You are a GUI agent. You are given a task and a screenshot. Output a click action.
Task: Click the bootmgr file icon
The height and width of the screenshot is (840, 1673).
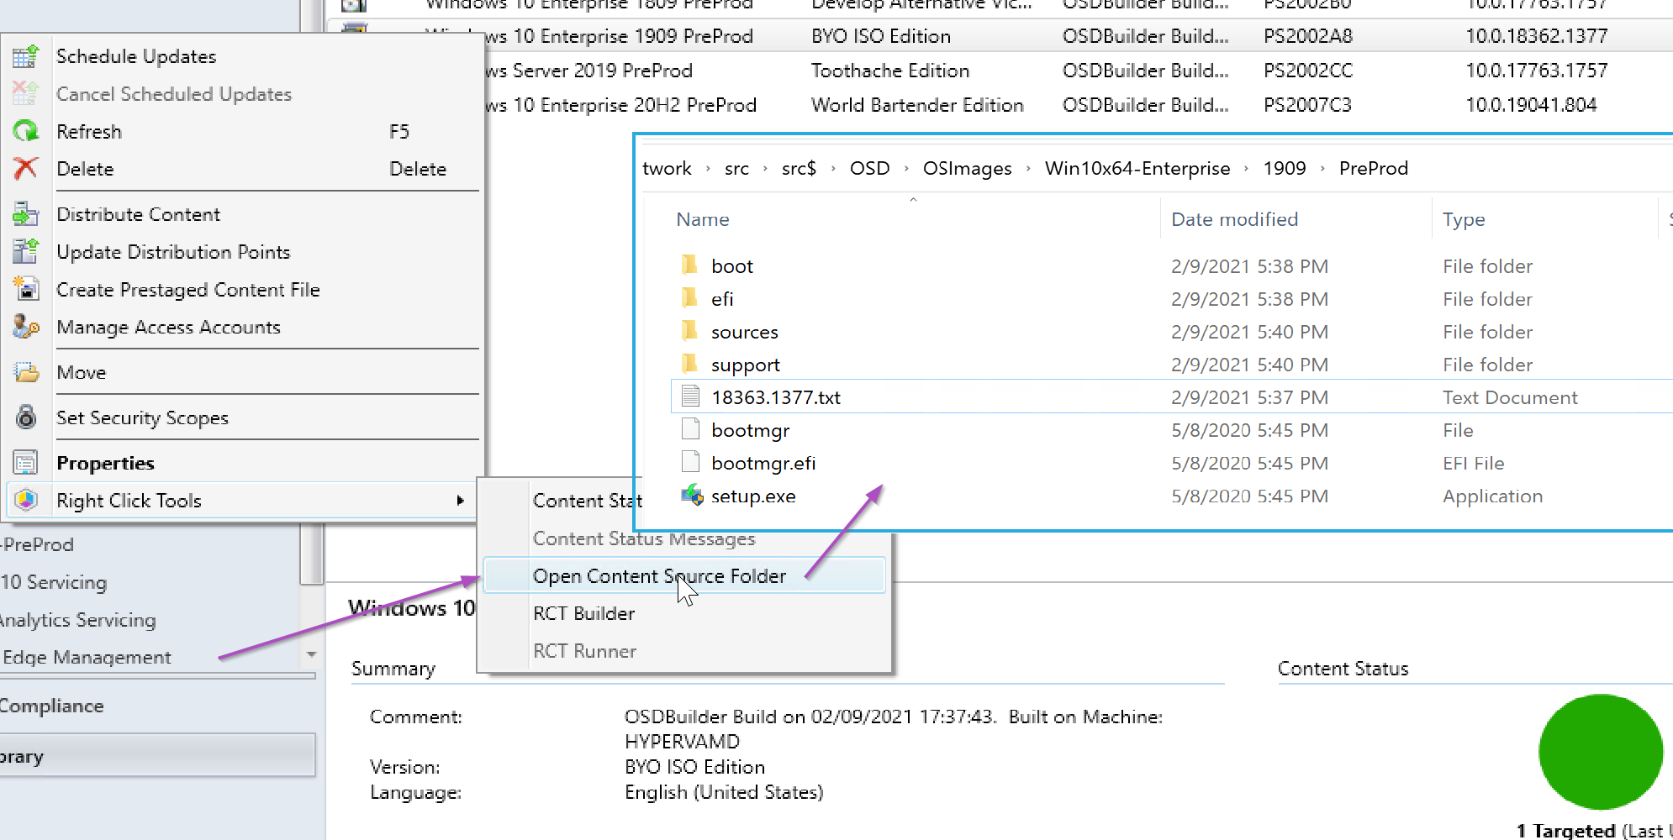click(x=690, y=429)
